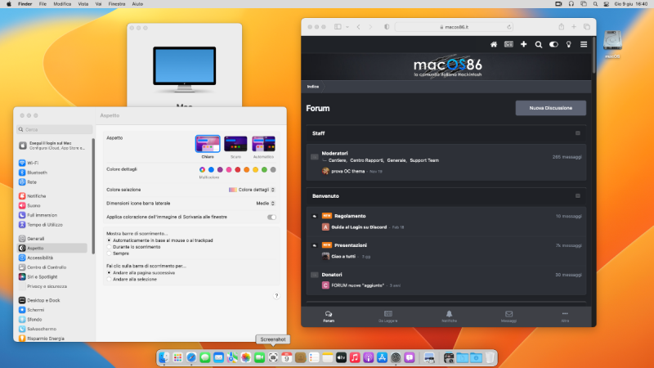Open the Regolamento forum link
The image size is (654, 368).
(x=350, y=216)
